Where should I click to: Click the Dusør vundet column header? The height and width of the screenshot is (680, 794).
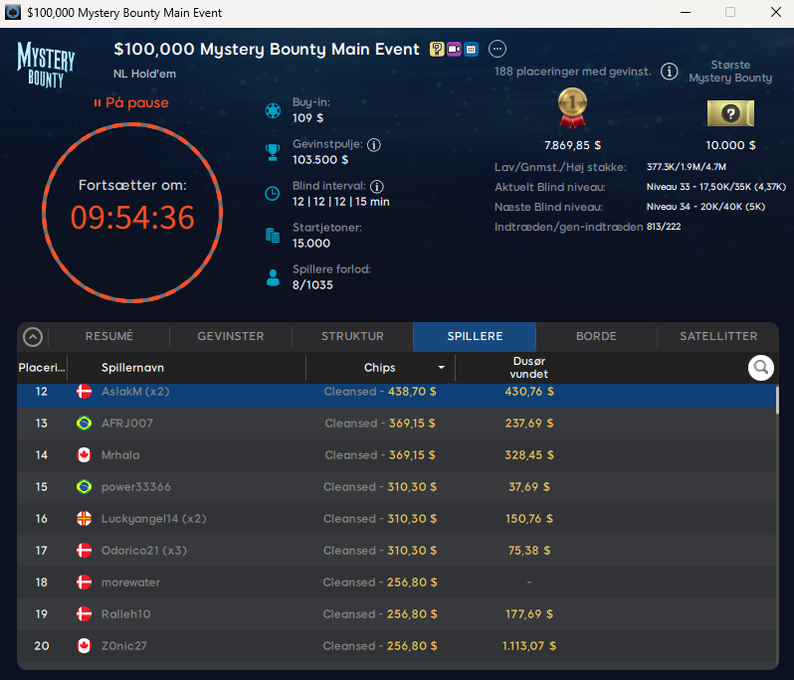(527, 368)
